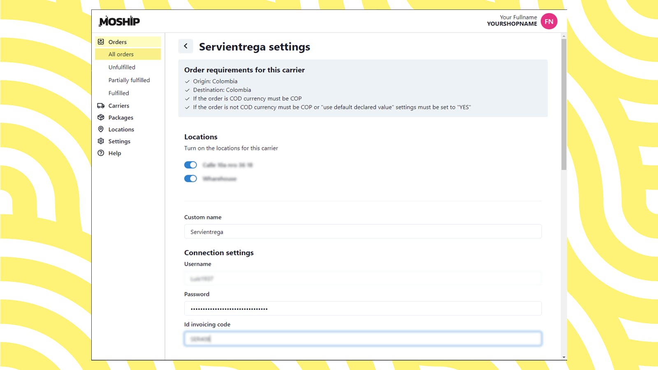The width and height of the screenshot is (658, 370).
Task: Show Partially fulfilled orders
Action: point(129,80)
